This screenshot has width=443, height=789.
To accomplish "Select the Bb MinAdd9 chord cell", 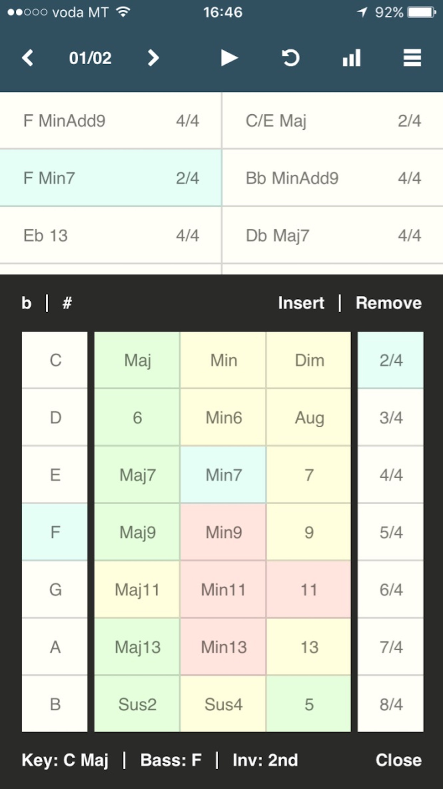I will point(332,178).
